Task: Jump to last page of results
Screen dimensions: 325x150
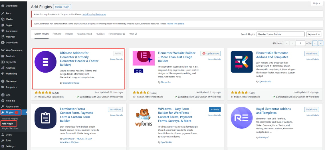Action: pos(321,43)
